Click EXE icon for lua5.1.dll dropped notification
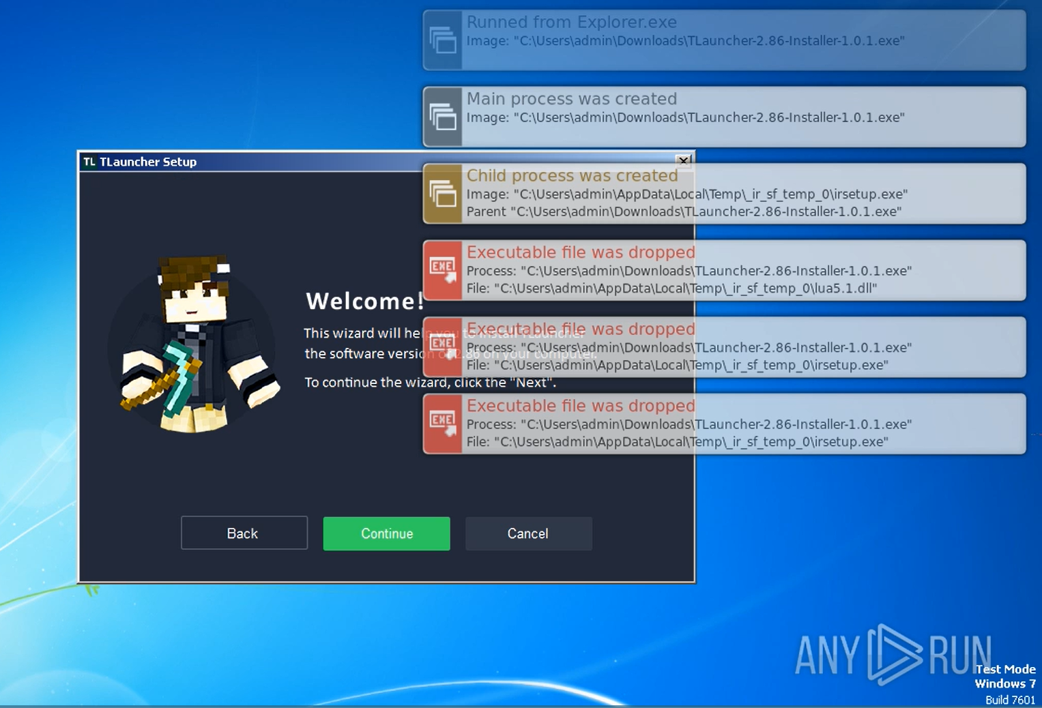This screenshot has width=1042, height=708. pyautogui.click(x=443, y=270)
